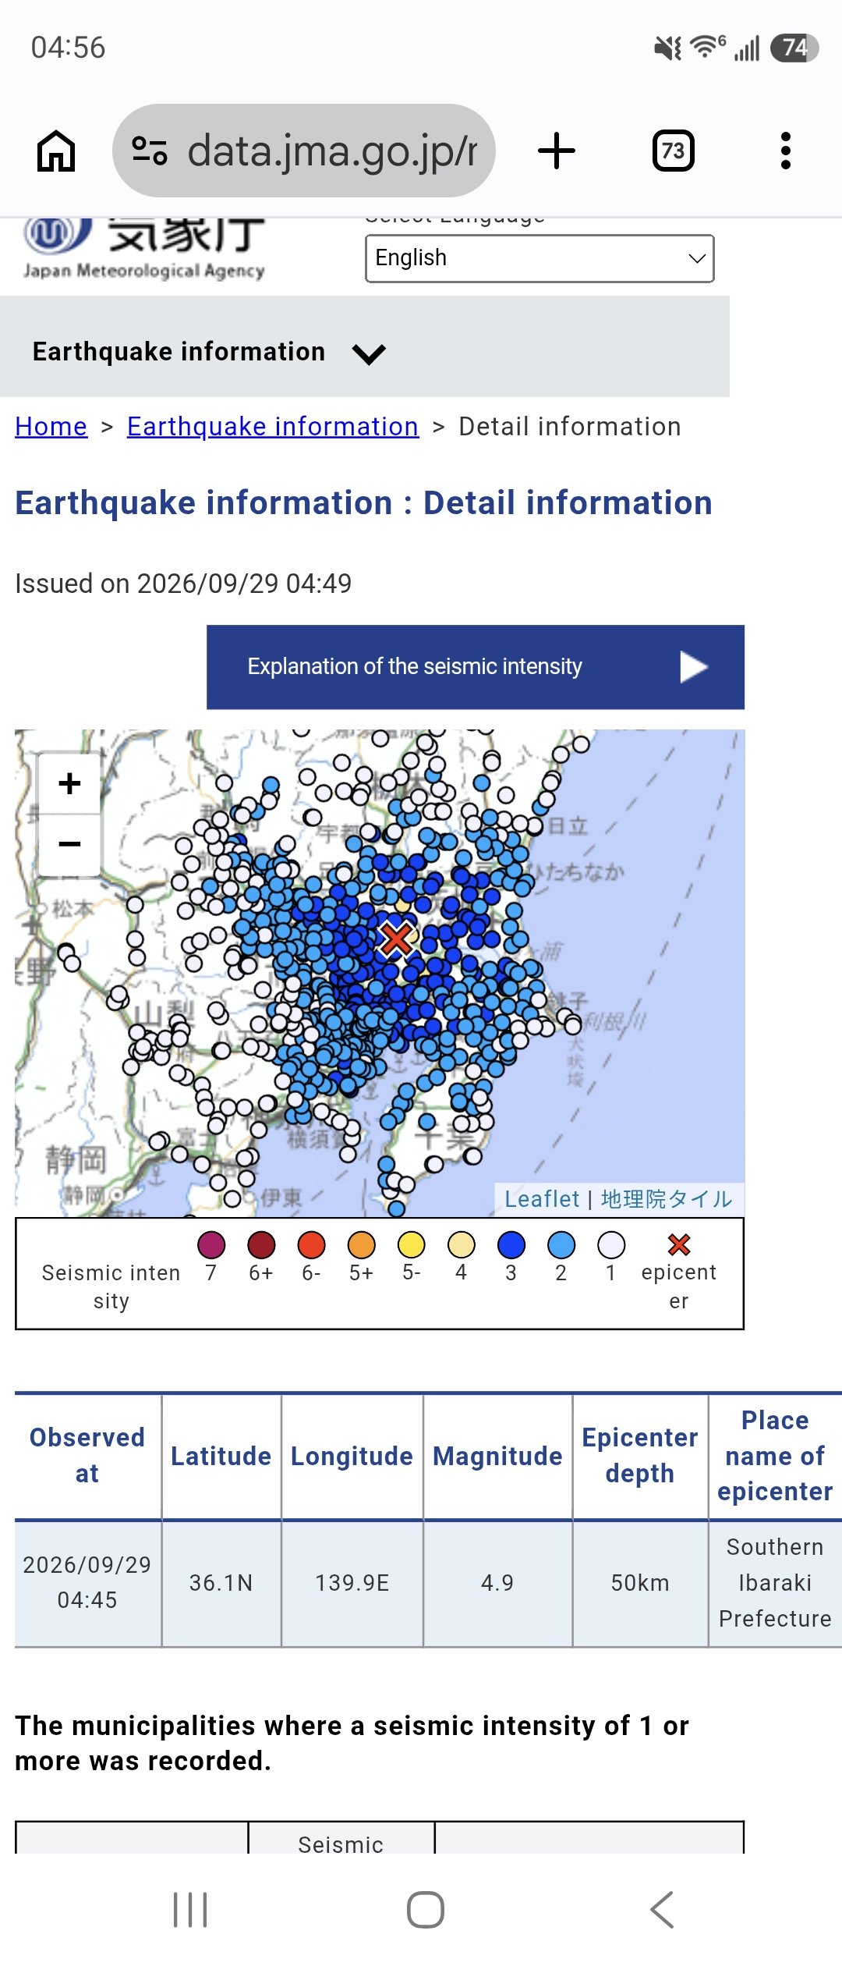Screen dimensions: 842x1966
Task: Click Place name of epicenter header
Action: 775,1456
